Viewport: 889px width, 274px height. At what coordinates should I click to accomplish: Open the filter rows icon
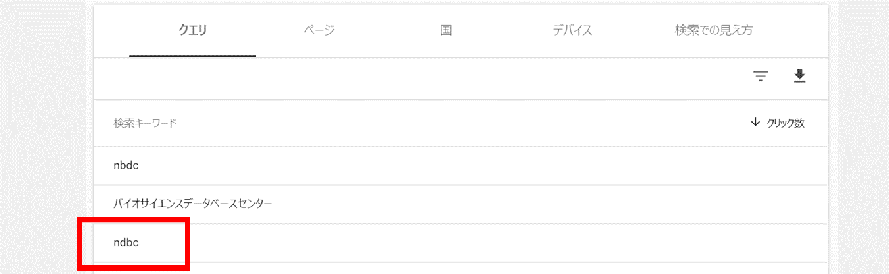coord(761,77)
